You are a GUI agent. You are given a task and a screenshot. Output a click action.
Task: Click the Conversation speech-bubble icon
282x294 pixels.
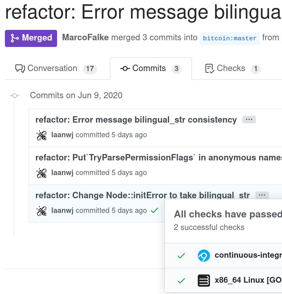point(20,68)
